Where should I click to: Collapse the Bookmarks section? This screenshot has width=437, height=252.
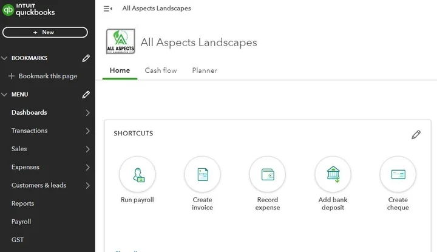(5, 58)
